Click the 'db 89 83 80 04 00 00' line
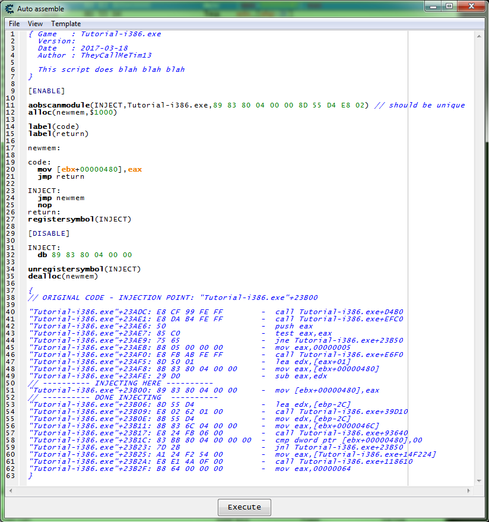This screenshot has width=489, height=522. [x=84, y=255]
